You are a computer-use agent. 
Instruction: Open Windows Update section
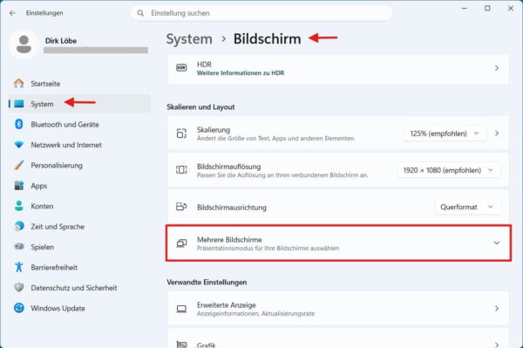coord(79,308)
